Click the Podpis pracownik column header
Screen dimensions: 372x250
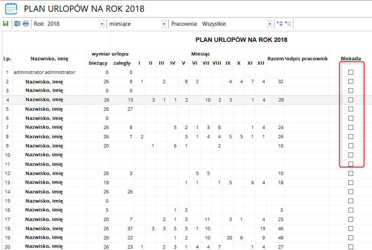307,58
